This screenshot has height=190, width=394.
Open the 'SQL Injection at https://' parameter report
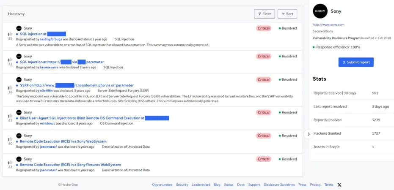pos(62,62)
